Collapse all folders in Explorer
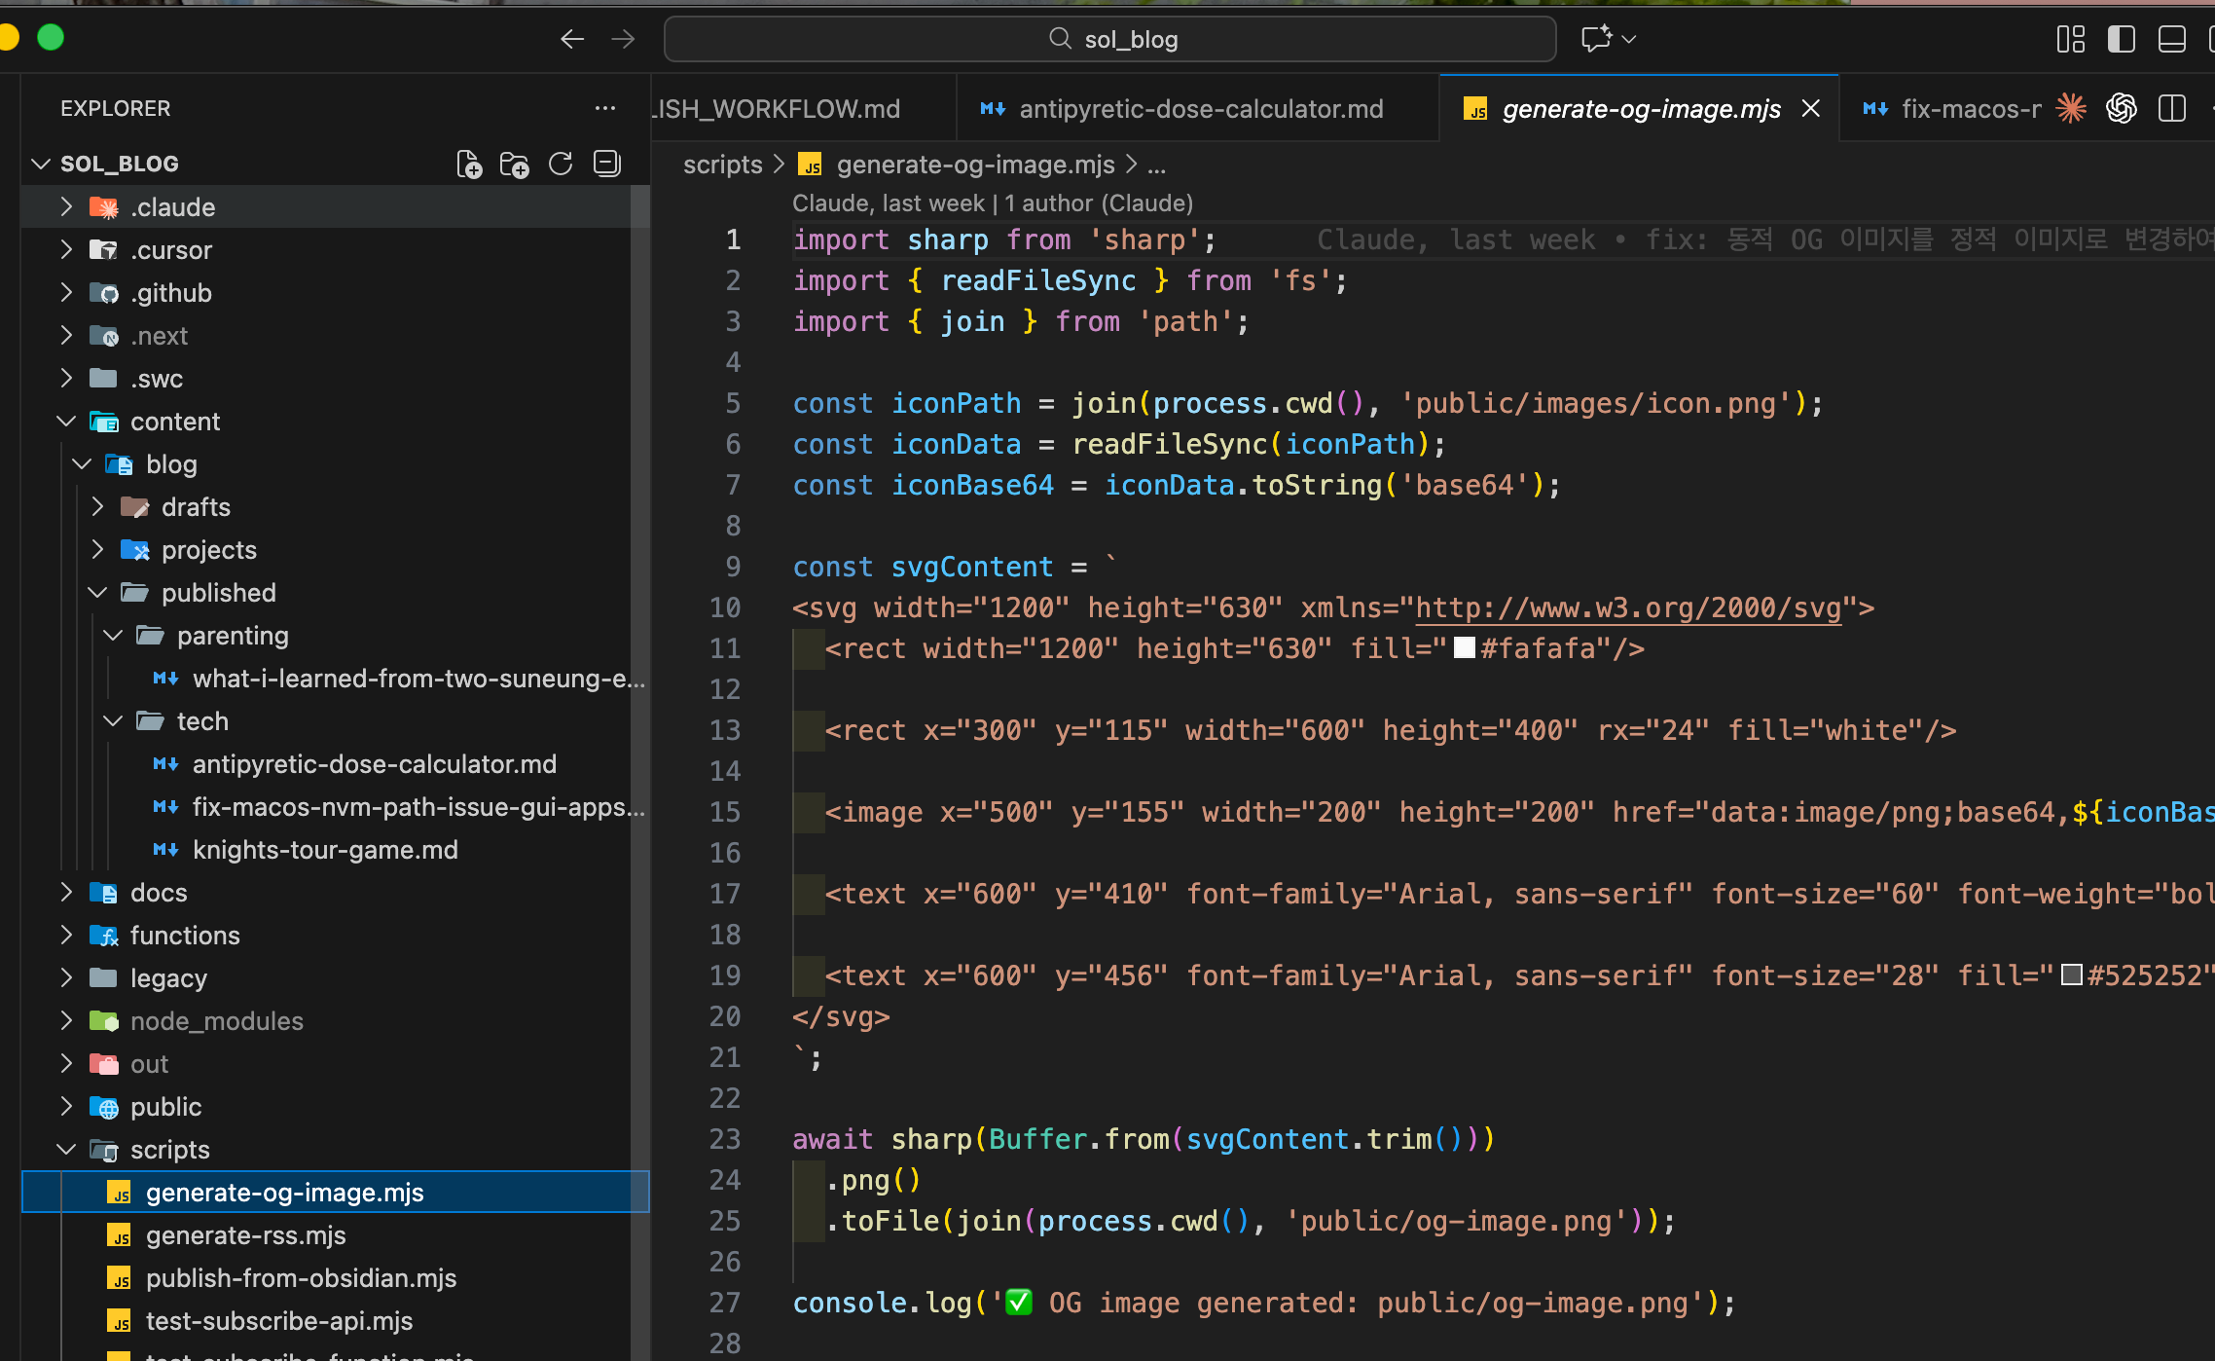 pyautogui.click(x=607, y=164)
